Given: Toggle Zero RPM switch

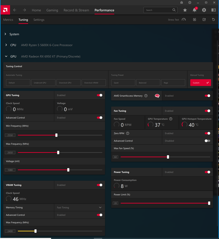Looking at the screenshot, I should tap(207, 133).
